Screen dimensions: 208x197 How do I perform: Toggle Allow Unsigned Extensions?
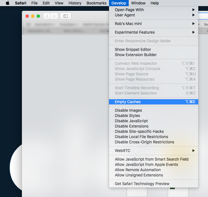point(154,175)
